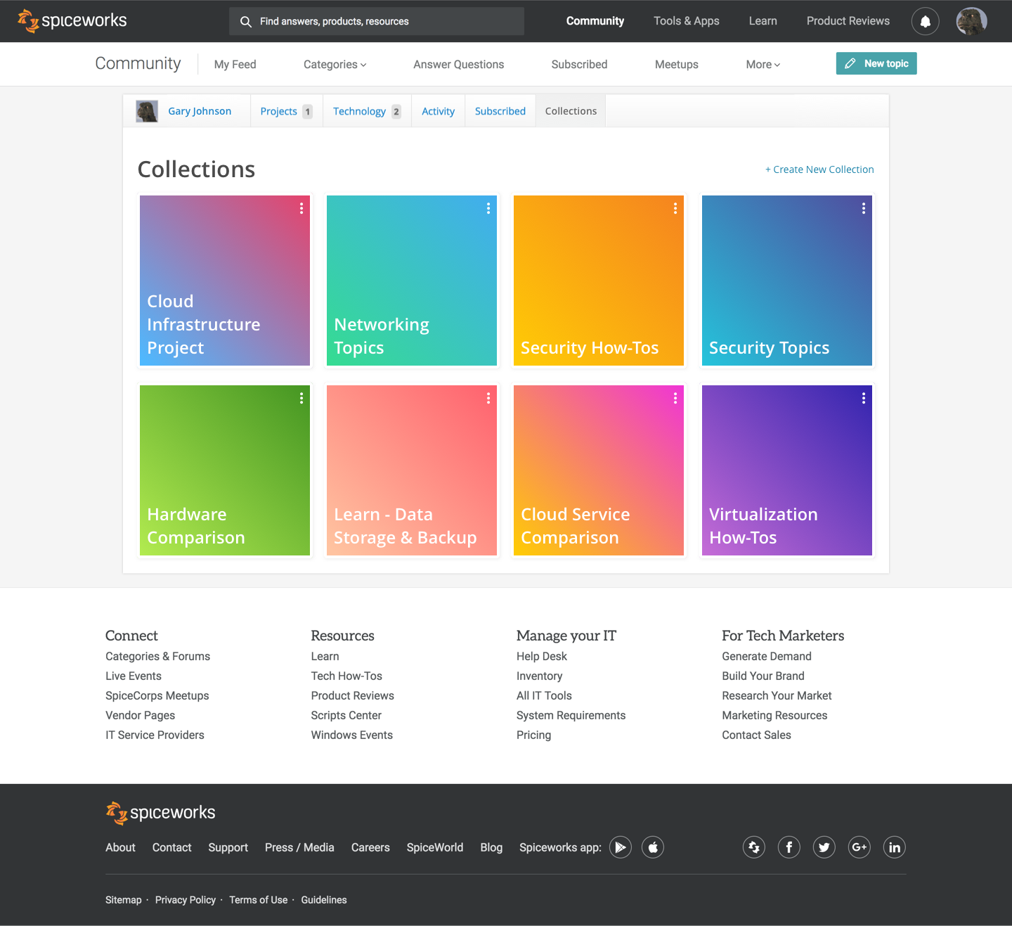1012x926 pixels.
Task: Open Subscribed in community navigation bar
Action: point(580,65)
